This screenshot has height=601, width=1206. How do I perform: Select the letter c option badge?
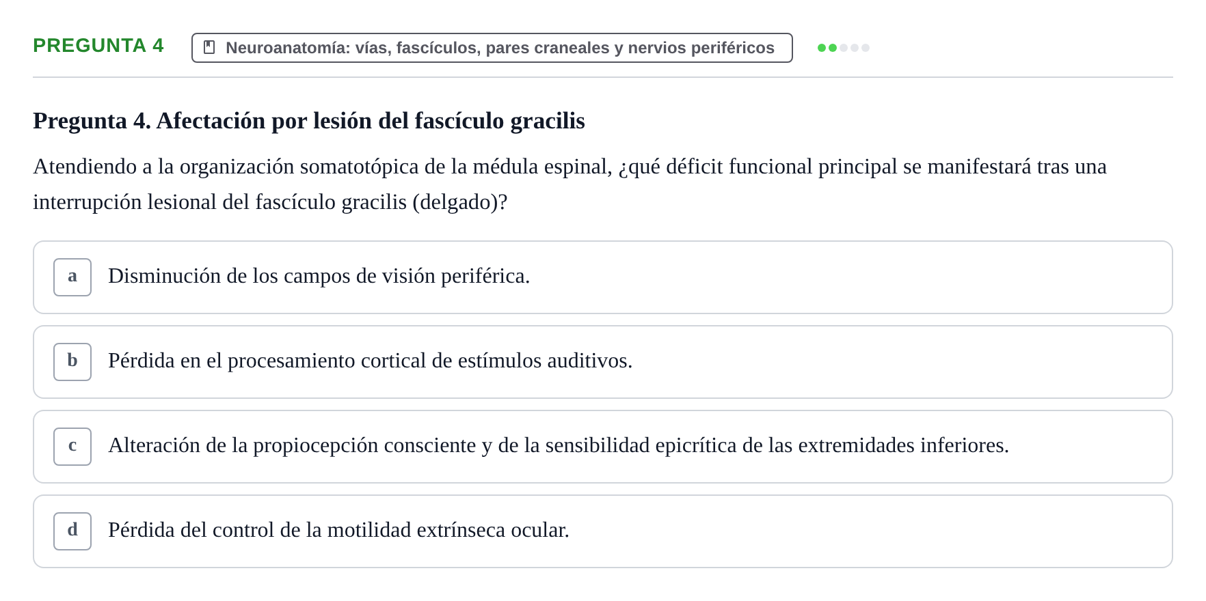tap(72, 447)
